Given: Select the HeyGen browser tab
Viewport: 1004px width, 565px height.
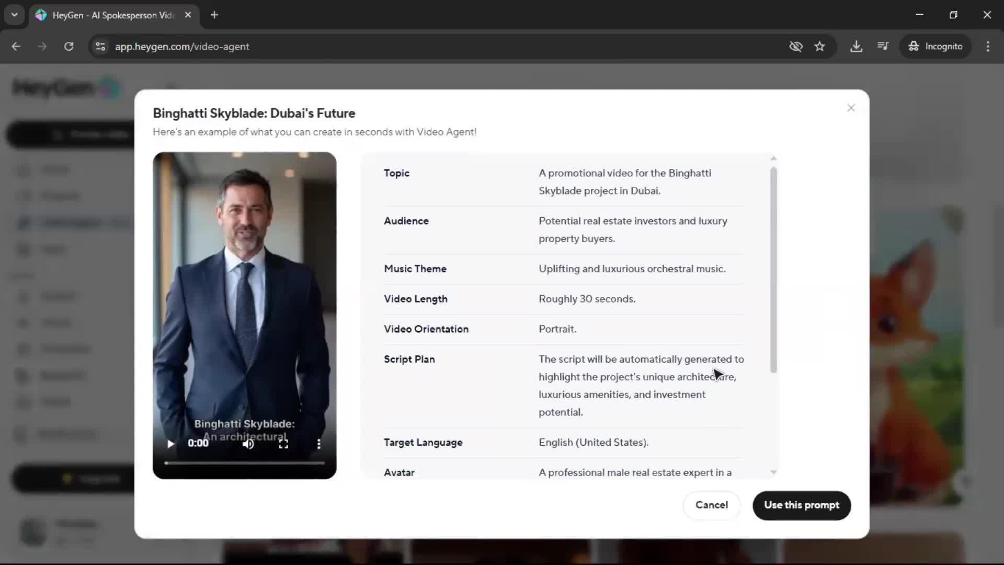Looking at the screenshot, I should [112, 15].
